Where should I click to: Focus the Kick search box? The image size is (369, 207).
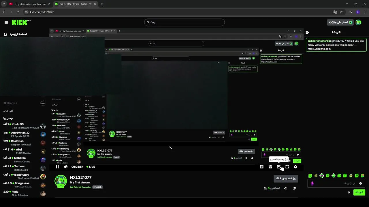pyautogui.click(x=184, y=22)
